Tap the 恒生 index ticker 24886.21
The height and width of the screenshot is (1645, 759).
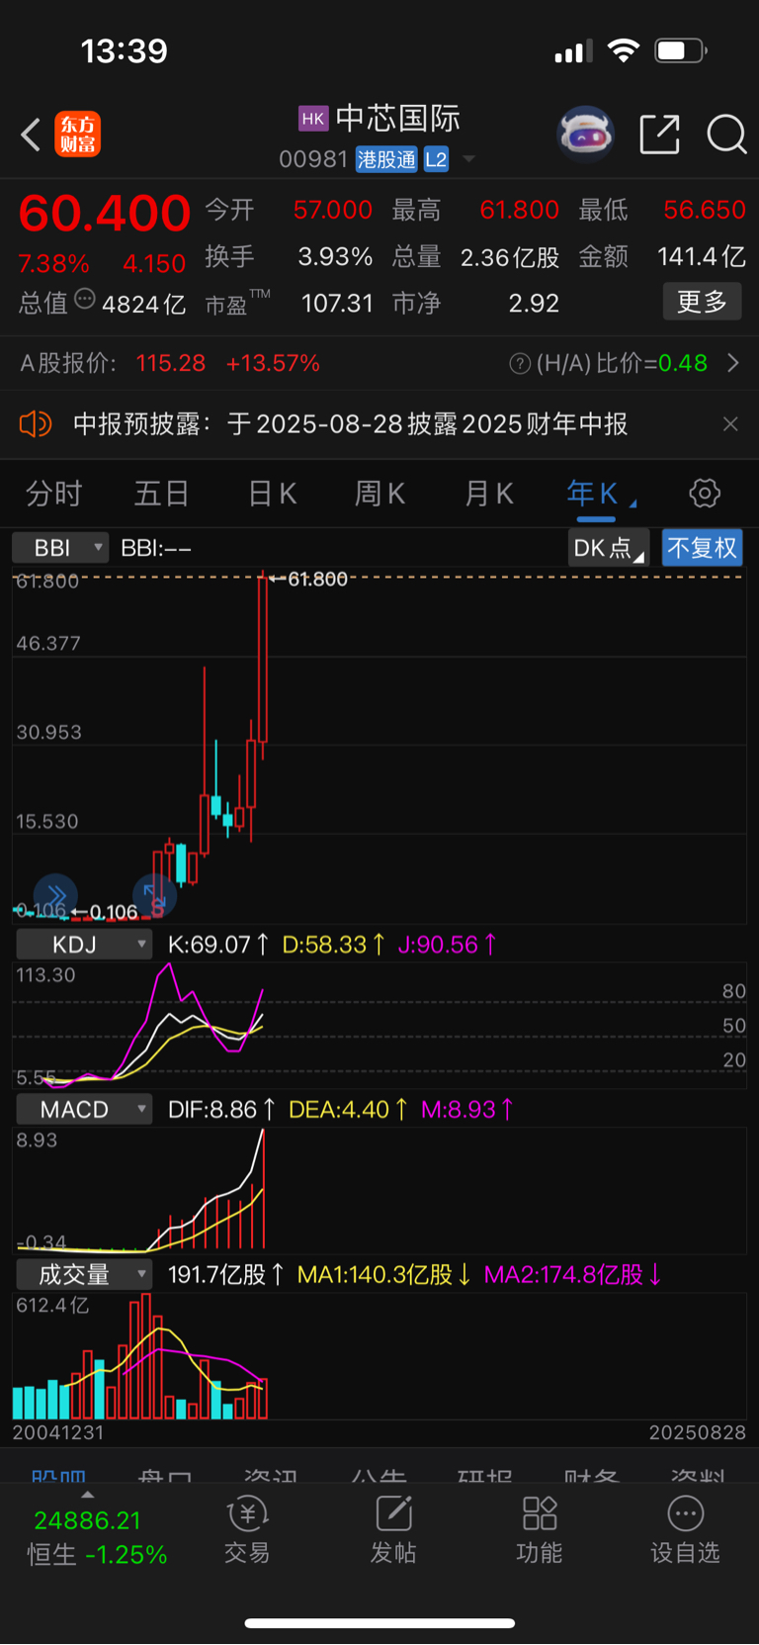click(x=87, y=1520)
